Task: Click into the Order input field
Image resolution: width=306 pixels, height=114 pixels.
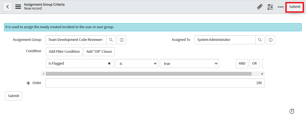Action: tap(155, 83)
